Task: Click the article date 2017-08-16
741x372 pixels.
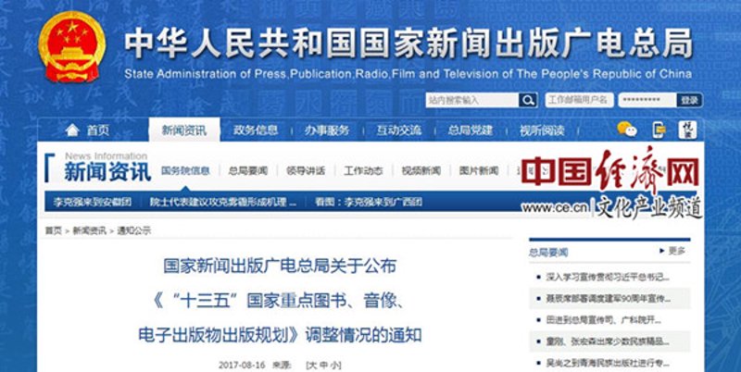Action: (242, 365)
